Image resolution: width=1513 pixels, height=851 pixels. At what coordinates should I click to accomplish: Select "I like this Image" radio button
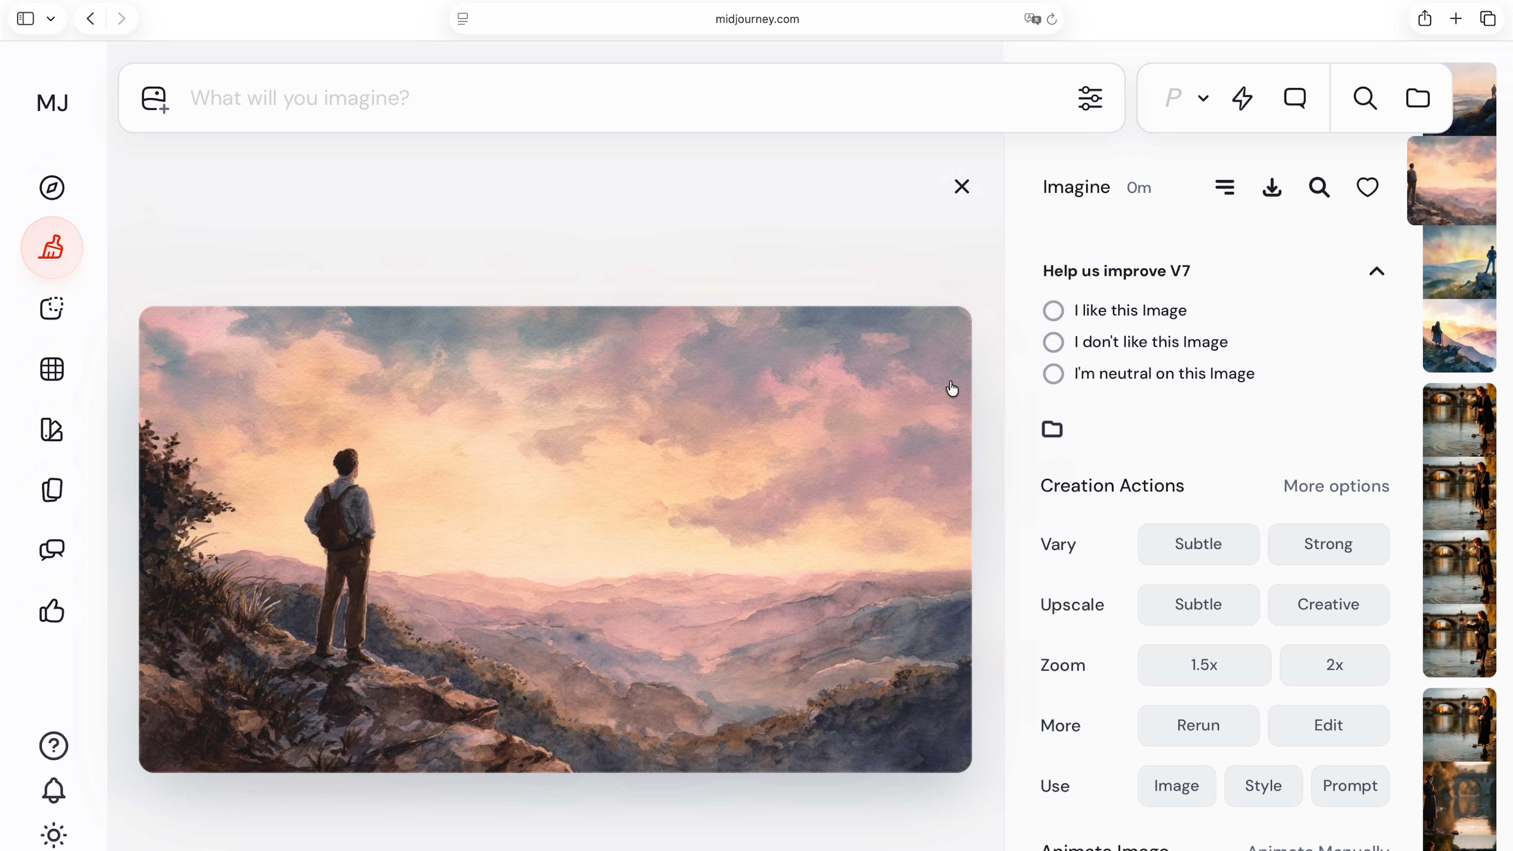click(x=1053, y=311)
